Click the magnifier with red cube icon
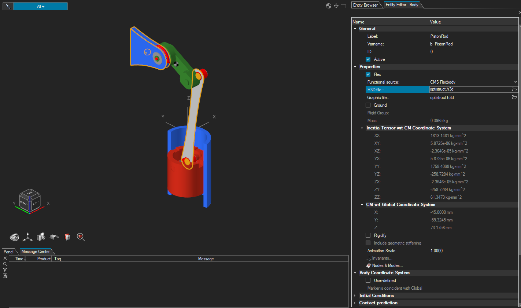This screenshot has width=521, height=308. tap(81, 237)
